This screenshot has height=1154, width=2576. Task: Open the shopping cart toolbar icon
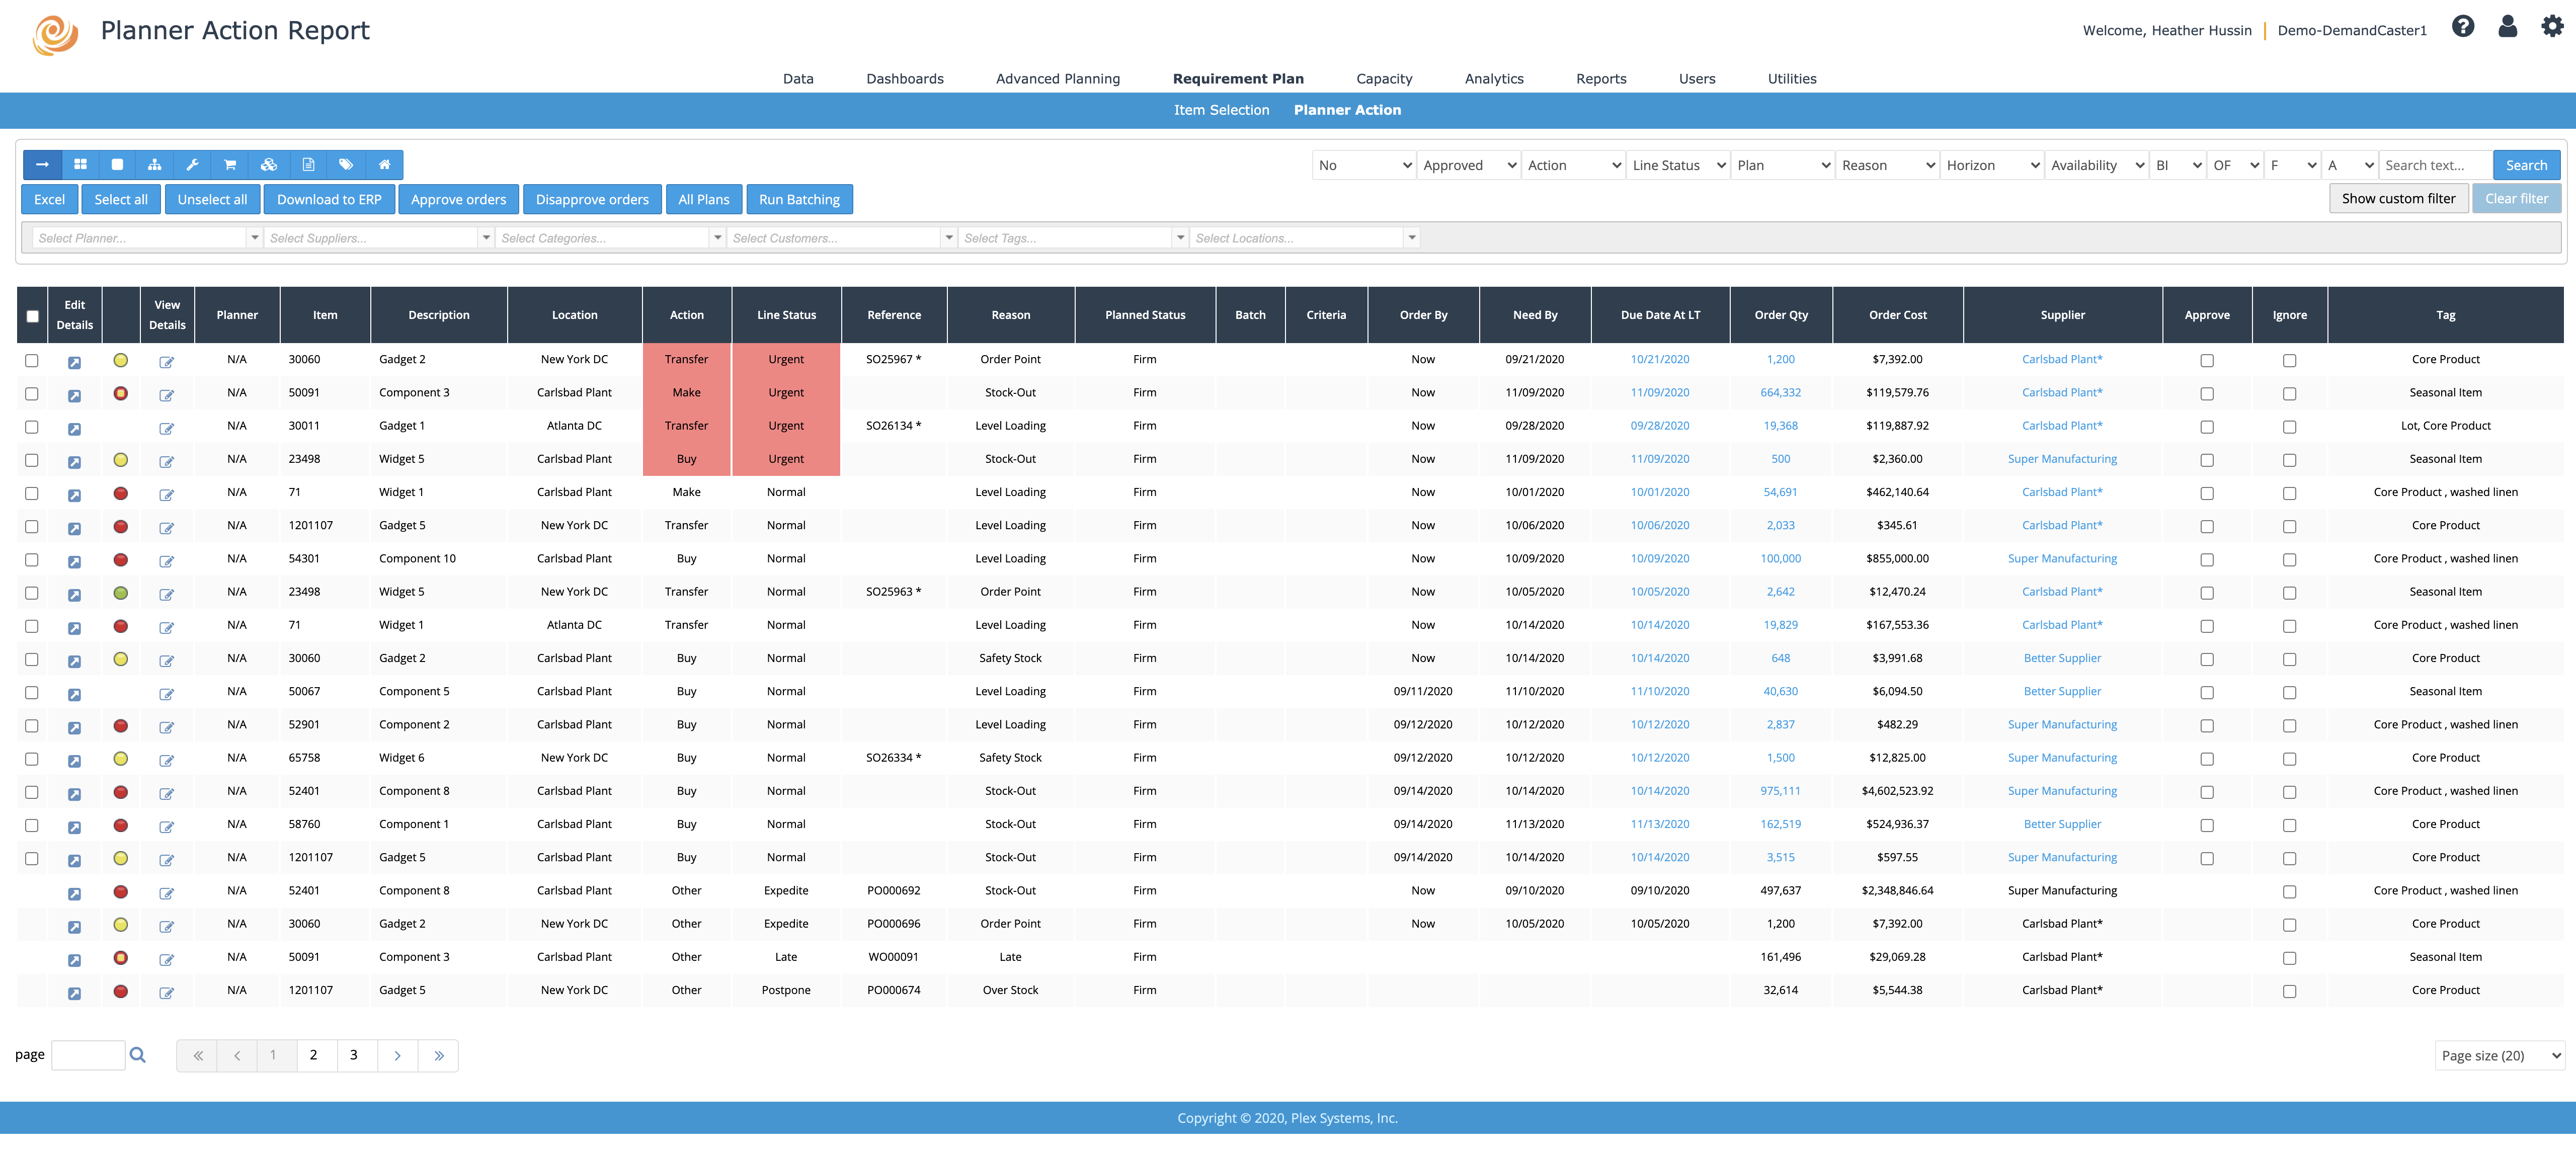tap(231, 164)
